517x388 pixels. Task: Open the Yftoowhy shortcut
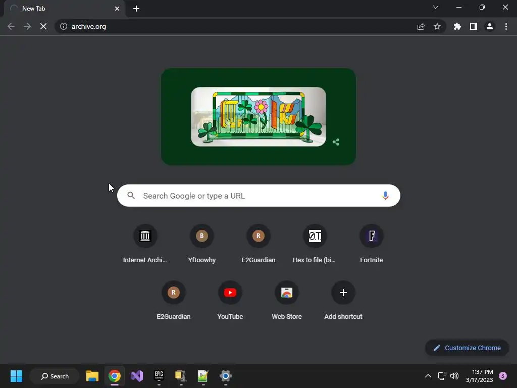(x=202, y=244)
